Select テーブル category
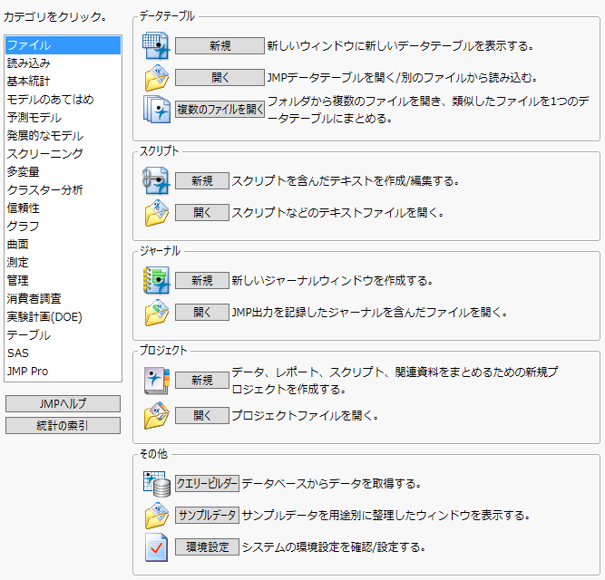 (63, 335)
